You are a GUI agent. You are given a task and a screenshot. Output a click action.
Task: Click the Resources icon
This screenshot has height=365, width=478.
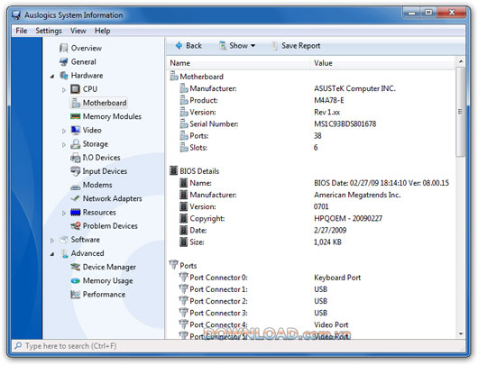pos(75,213)
